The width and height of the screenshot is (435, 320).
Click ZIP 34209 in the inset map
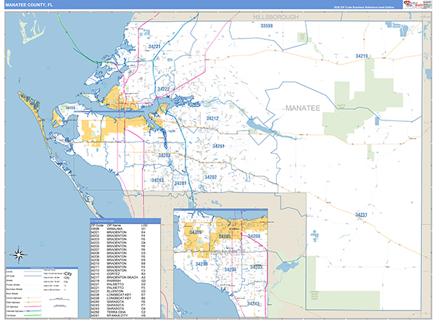(x=195, y=231)
